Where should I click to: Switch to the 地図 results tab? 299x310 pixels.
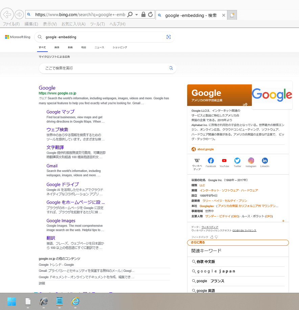pos(84,47)
